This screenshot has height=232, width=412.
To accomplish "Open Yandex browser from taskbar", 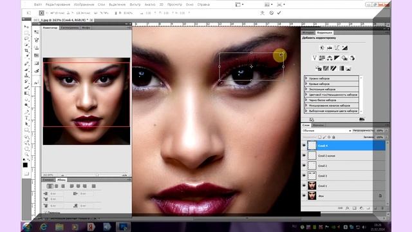I will tap(91, 227).
